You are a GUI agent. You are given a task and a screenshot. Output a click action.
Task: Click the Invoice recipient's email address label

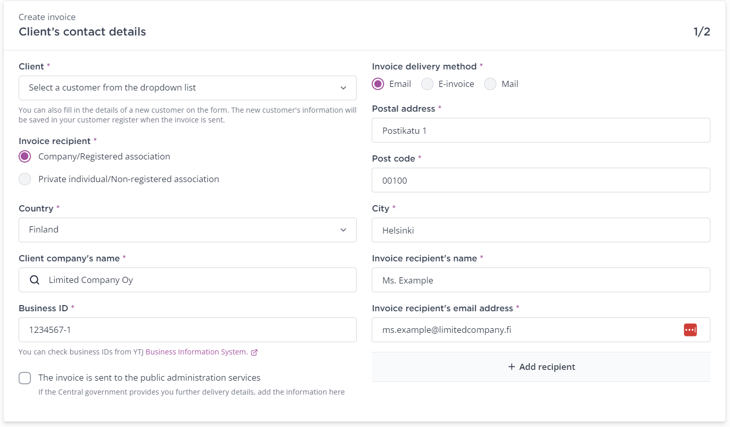click(x=442, y=308)
